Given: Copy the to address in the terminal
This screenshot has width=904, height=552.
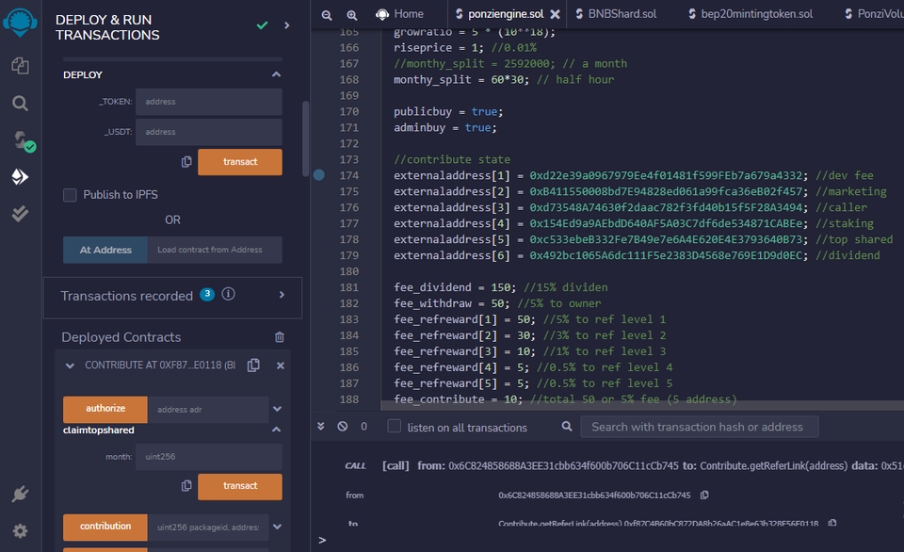Looking at the screenshot, I should tap(831, 523).
